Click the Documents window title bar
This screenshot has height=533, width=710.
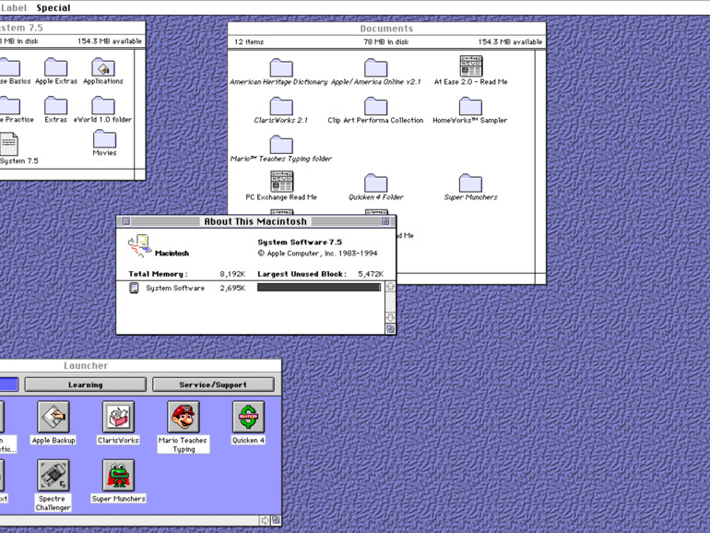click(386, 29)
